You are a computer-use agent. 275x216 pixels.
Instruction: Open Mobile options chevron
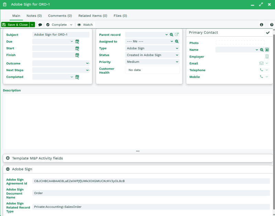click(x=267, y=76)
